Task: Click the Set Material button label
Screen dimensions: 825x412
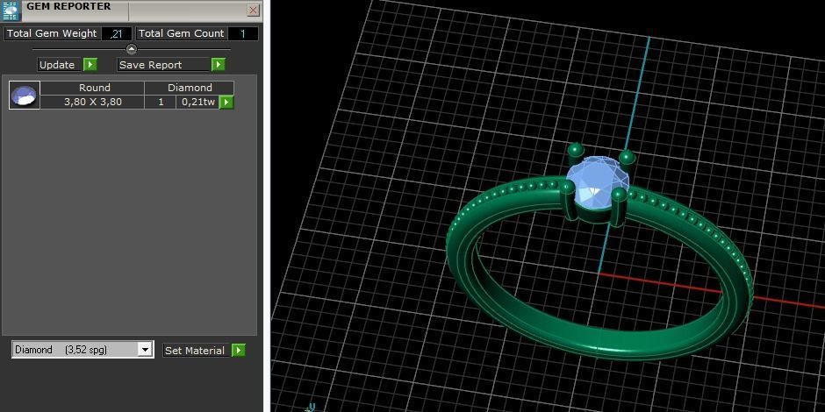Action: coord(196,351)
